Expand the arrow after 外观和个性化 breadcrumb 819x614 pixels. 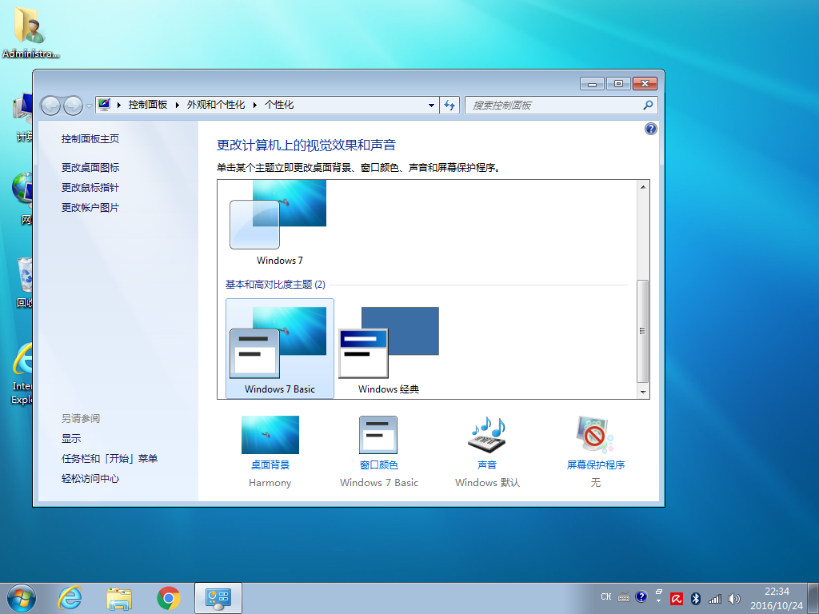pyautogui.click(x=255, y=105)
